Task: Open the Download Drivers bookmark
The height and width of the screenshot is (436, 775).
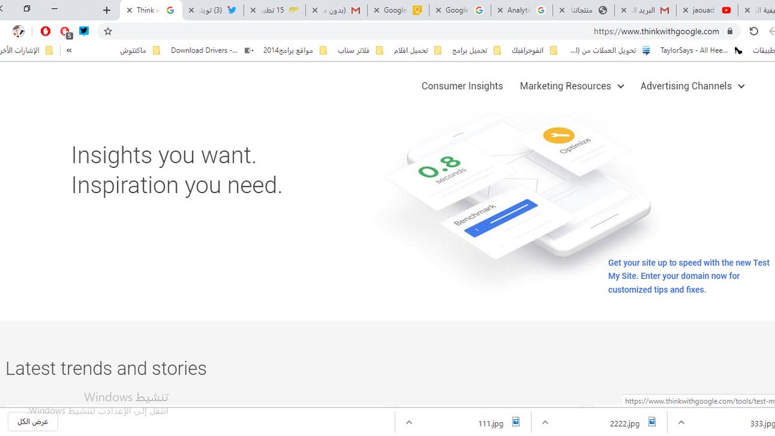Action: (x=212, y=50)
